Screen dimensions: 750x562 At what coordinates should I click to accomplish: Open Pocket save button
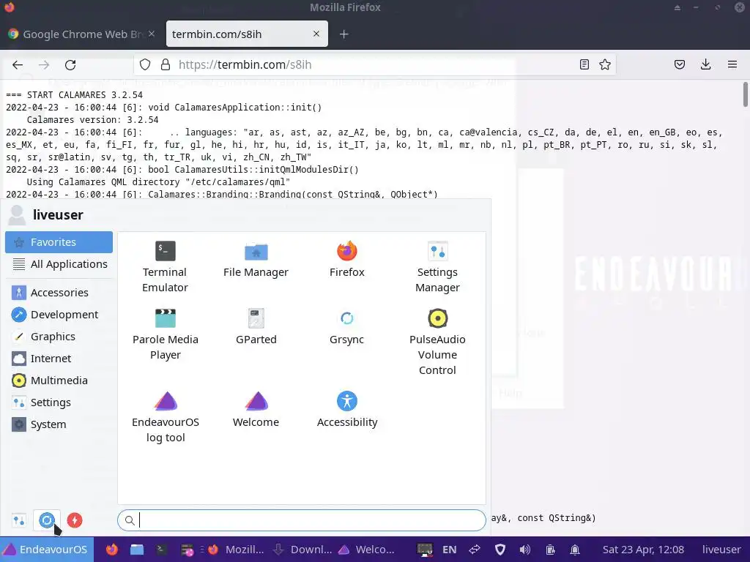680,64
